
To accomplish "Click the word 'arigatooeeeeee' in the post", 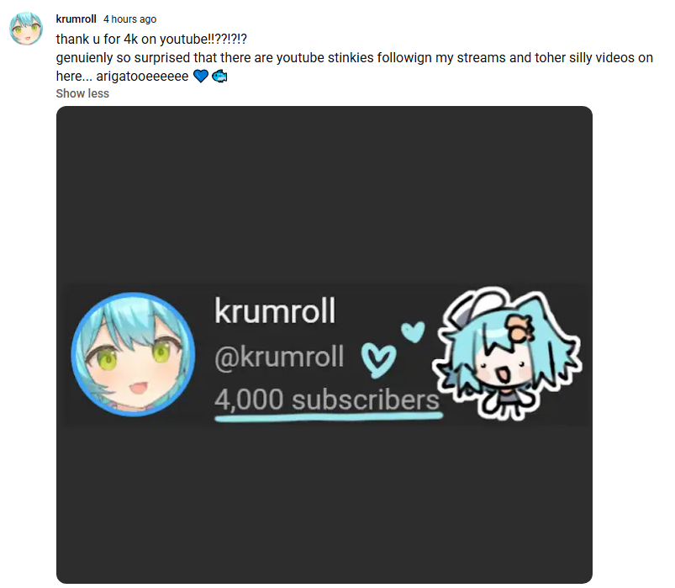I will [142, 77].
